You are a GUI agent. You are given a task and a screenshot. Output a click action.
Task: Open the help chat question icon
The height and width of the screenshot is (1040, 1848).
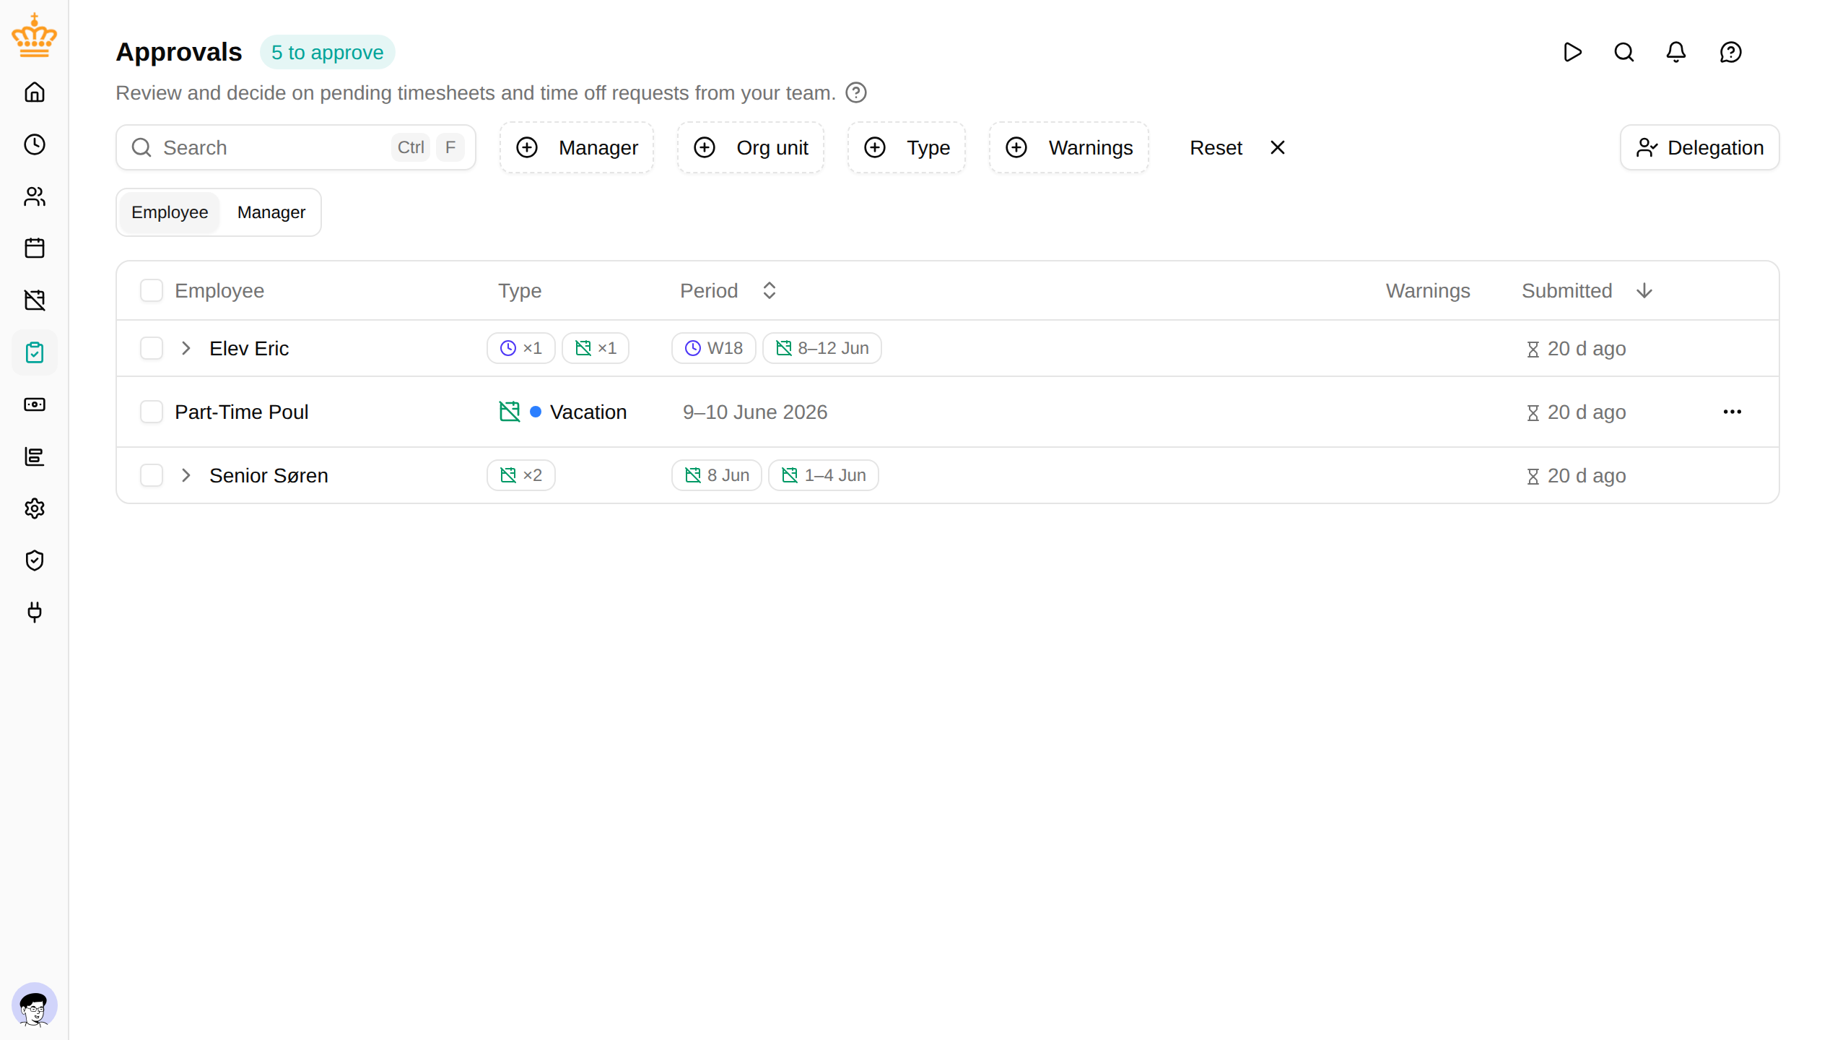pos(1731,52)
